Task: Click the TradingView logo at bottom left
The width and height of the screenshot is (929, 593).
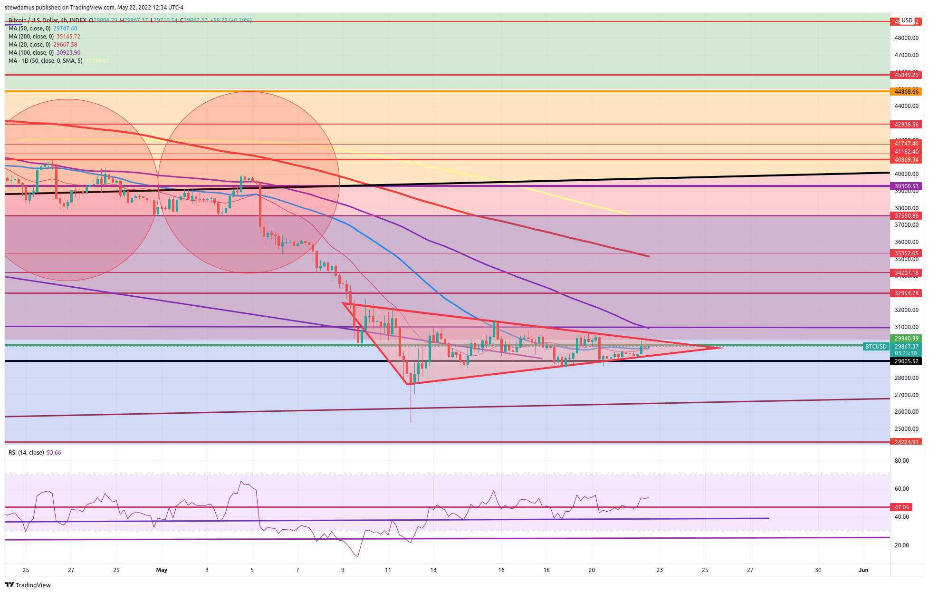Action: (28, 585)
